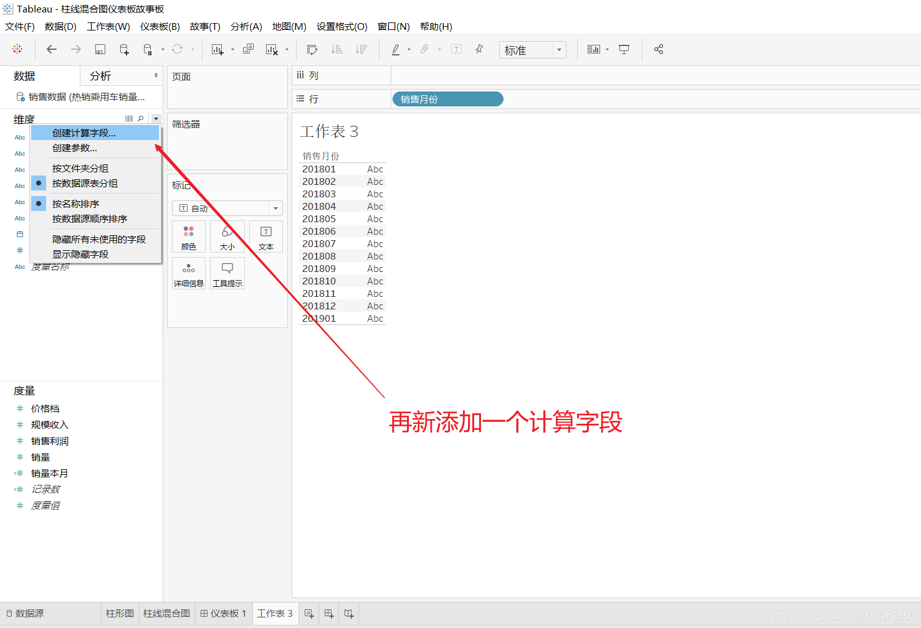Image resolution: width=921 pixels, height=628 pixels.
Task: Open the 分析(A) menu
Action: pyautogui.click(x=246, y=27)
